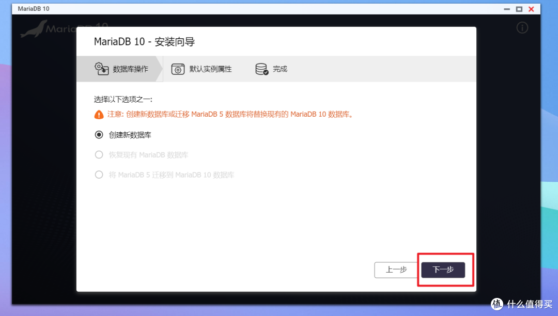Select the 创建新数据库 radio button
Image resolution: width=558 pixels, height=316 pixels.
click(99, 135)
